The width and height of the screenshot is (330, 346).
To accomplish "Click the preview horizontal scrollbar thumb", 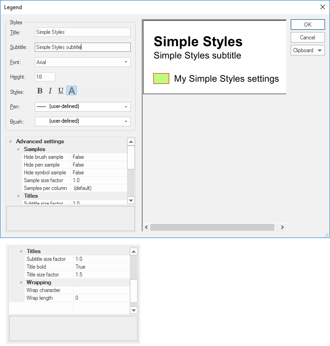I will click(212, 227).
